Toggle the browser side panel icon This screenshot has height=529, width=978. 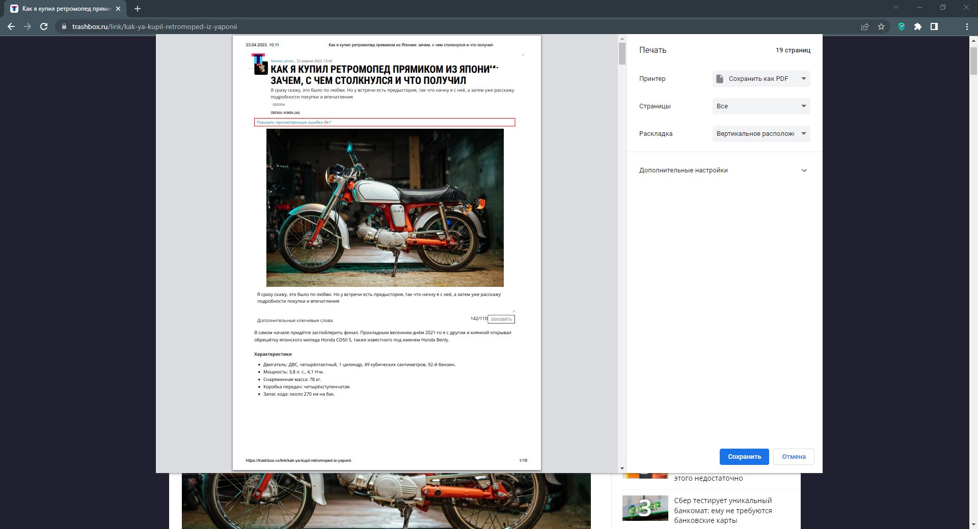pos(934,26)
